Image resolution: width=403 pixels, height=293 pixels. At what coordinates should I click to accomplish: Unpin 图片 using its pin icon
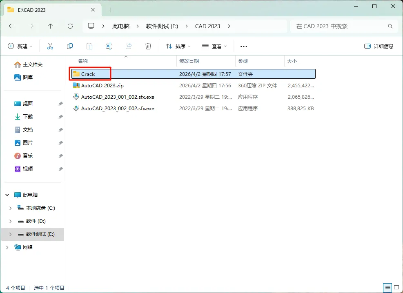coord(61,143)
